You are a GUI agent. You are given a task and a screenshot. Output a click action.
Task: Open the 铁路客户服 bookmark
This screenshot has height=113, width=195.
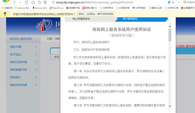click(73, 8)
